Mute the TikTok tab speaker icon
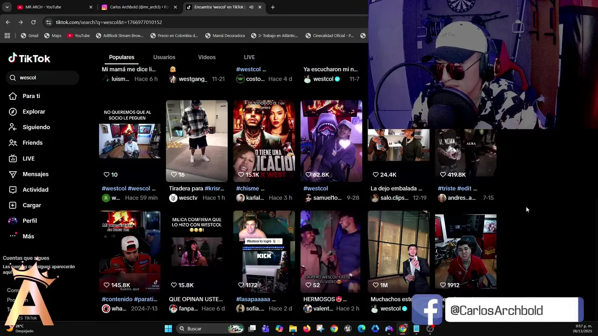Screen dimensions: 598x336 [251, 7]
